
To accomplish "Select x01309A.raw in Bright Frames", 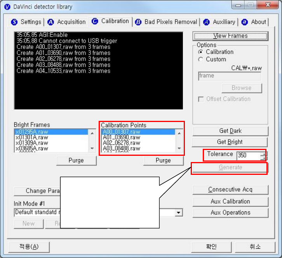I will point(51,143).
